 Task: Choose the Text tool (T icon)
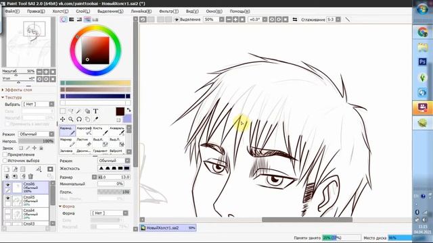coord(95,111)
